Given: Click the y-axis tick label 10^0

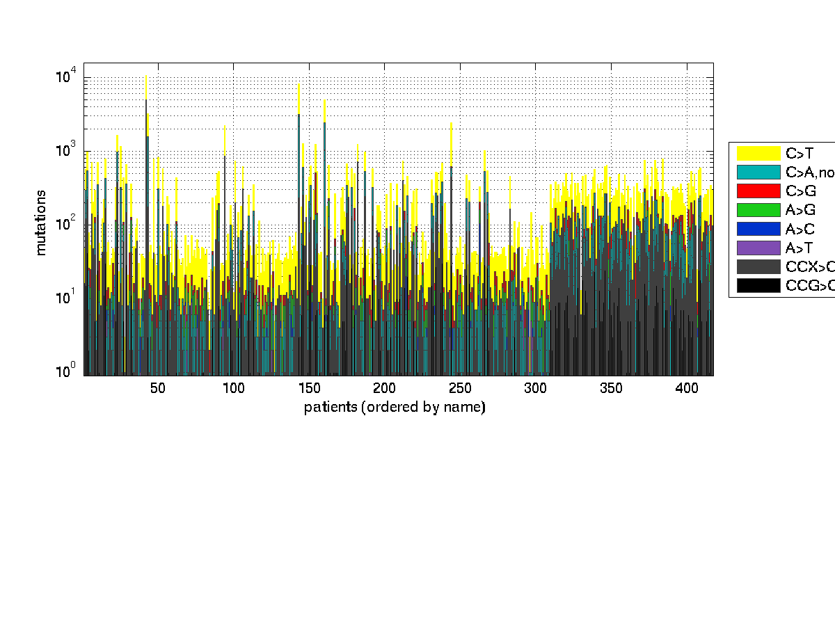Looking at the screenshot, I should tap(67, 371).
